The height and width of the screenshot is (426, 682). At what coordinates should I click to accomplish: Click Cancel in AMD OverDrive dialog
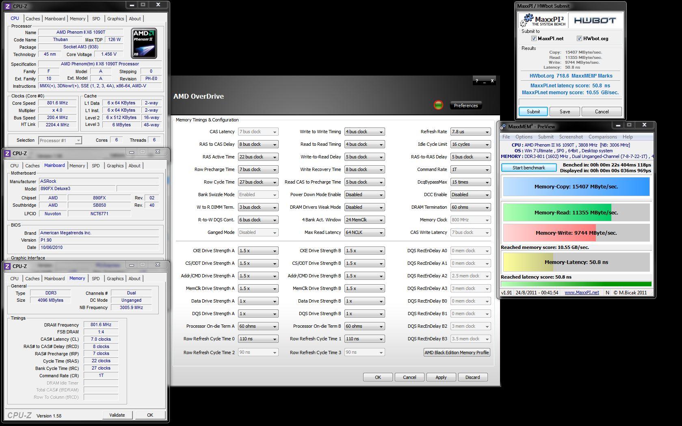(x=409, y=377)
